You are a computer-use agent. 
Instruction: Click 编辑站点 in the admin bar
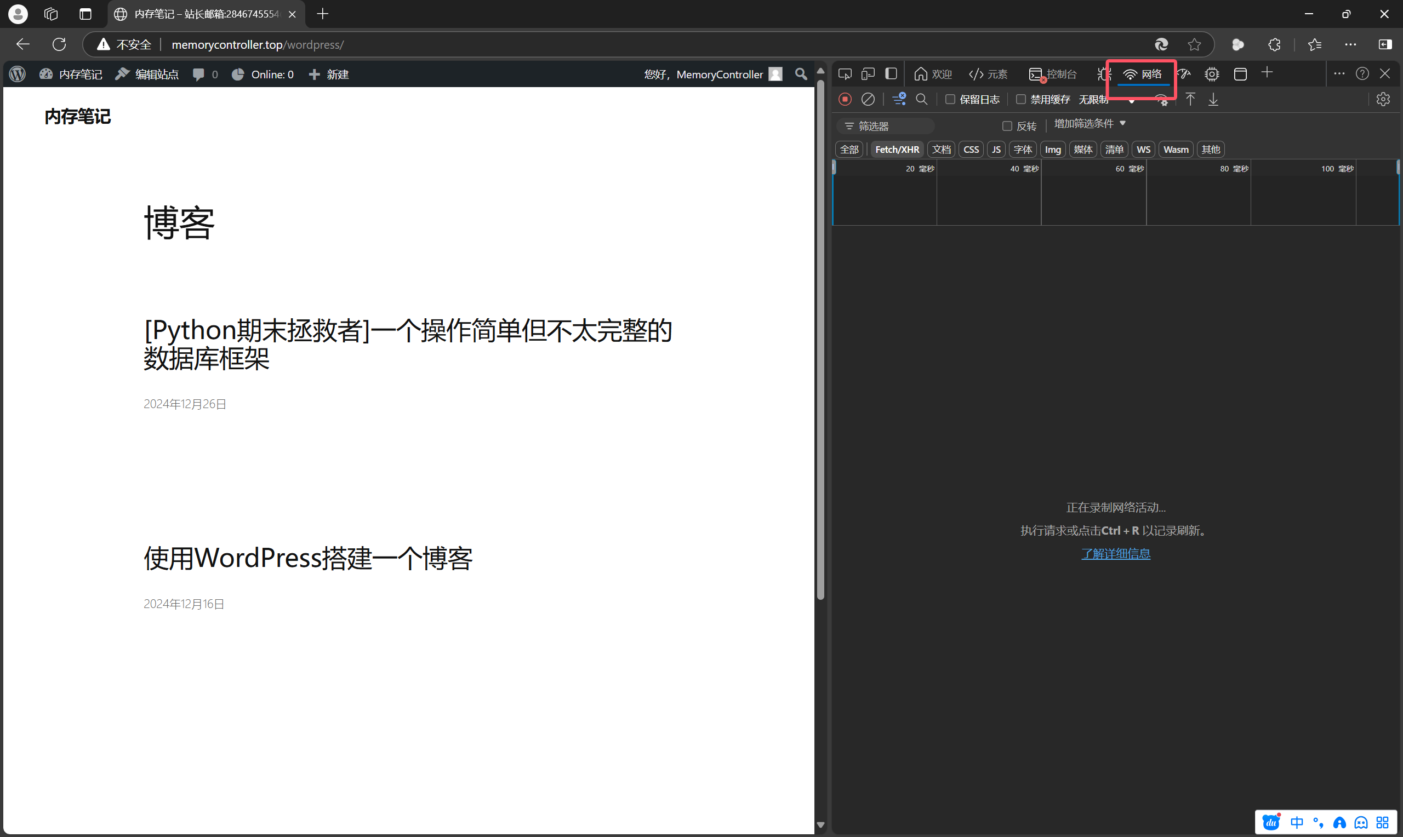147,74
